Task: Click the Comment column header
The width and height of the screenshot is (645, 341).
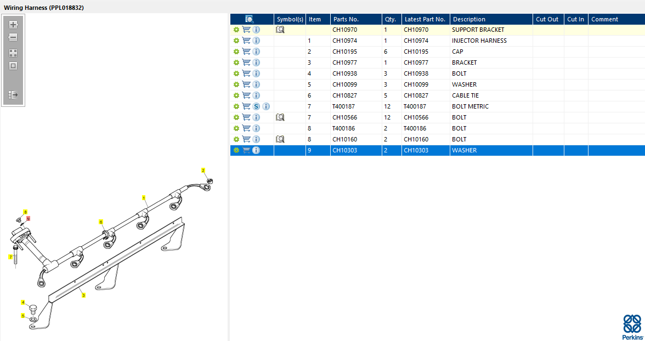Action: click(x=616, y=19)
